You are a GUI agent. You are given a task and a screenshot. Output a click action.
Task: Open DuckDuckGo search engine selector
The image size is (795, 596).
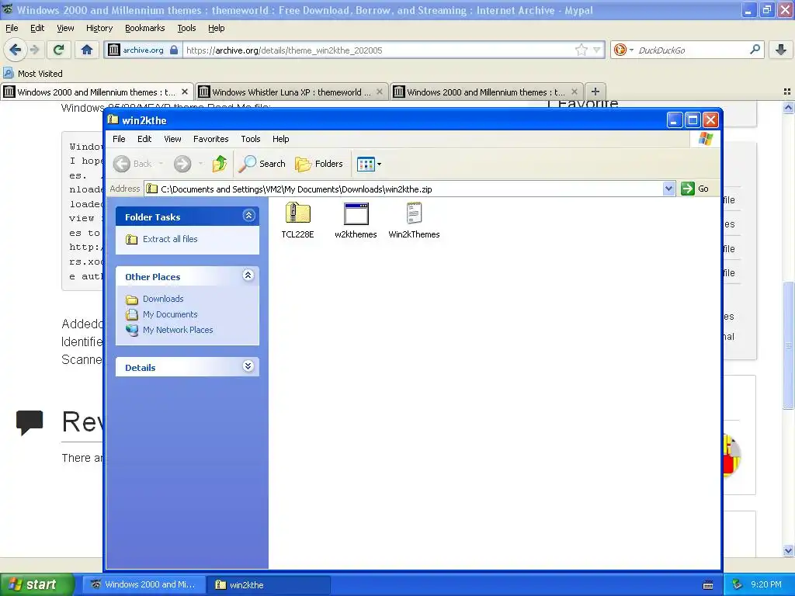pos(623,50)
